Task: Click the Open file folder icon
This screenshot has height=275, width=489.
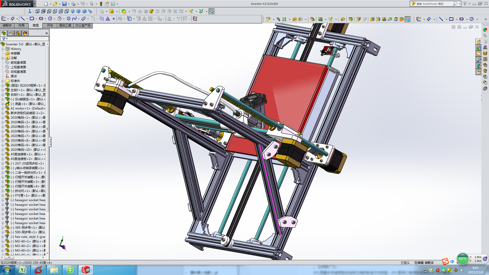Action: click(55, 4)
